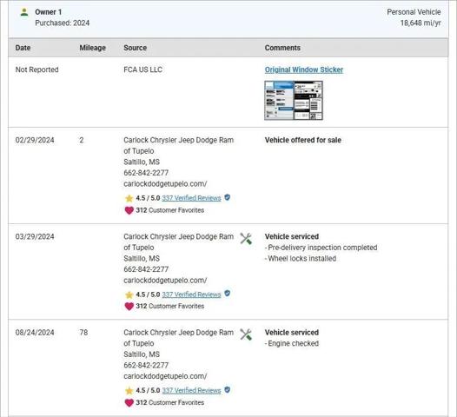
Task: Click the star rating icon in 03/29/2024 row
Action: pyautogui.click(x=129, y=295)
